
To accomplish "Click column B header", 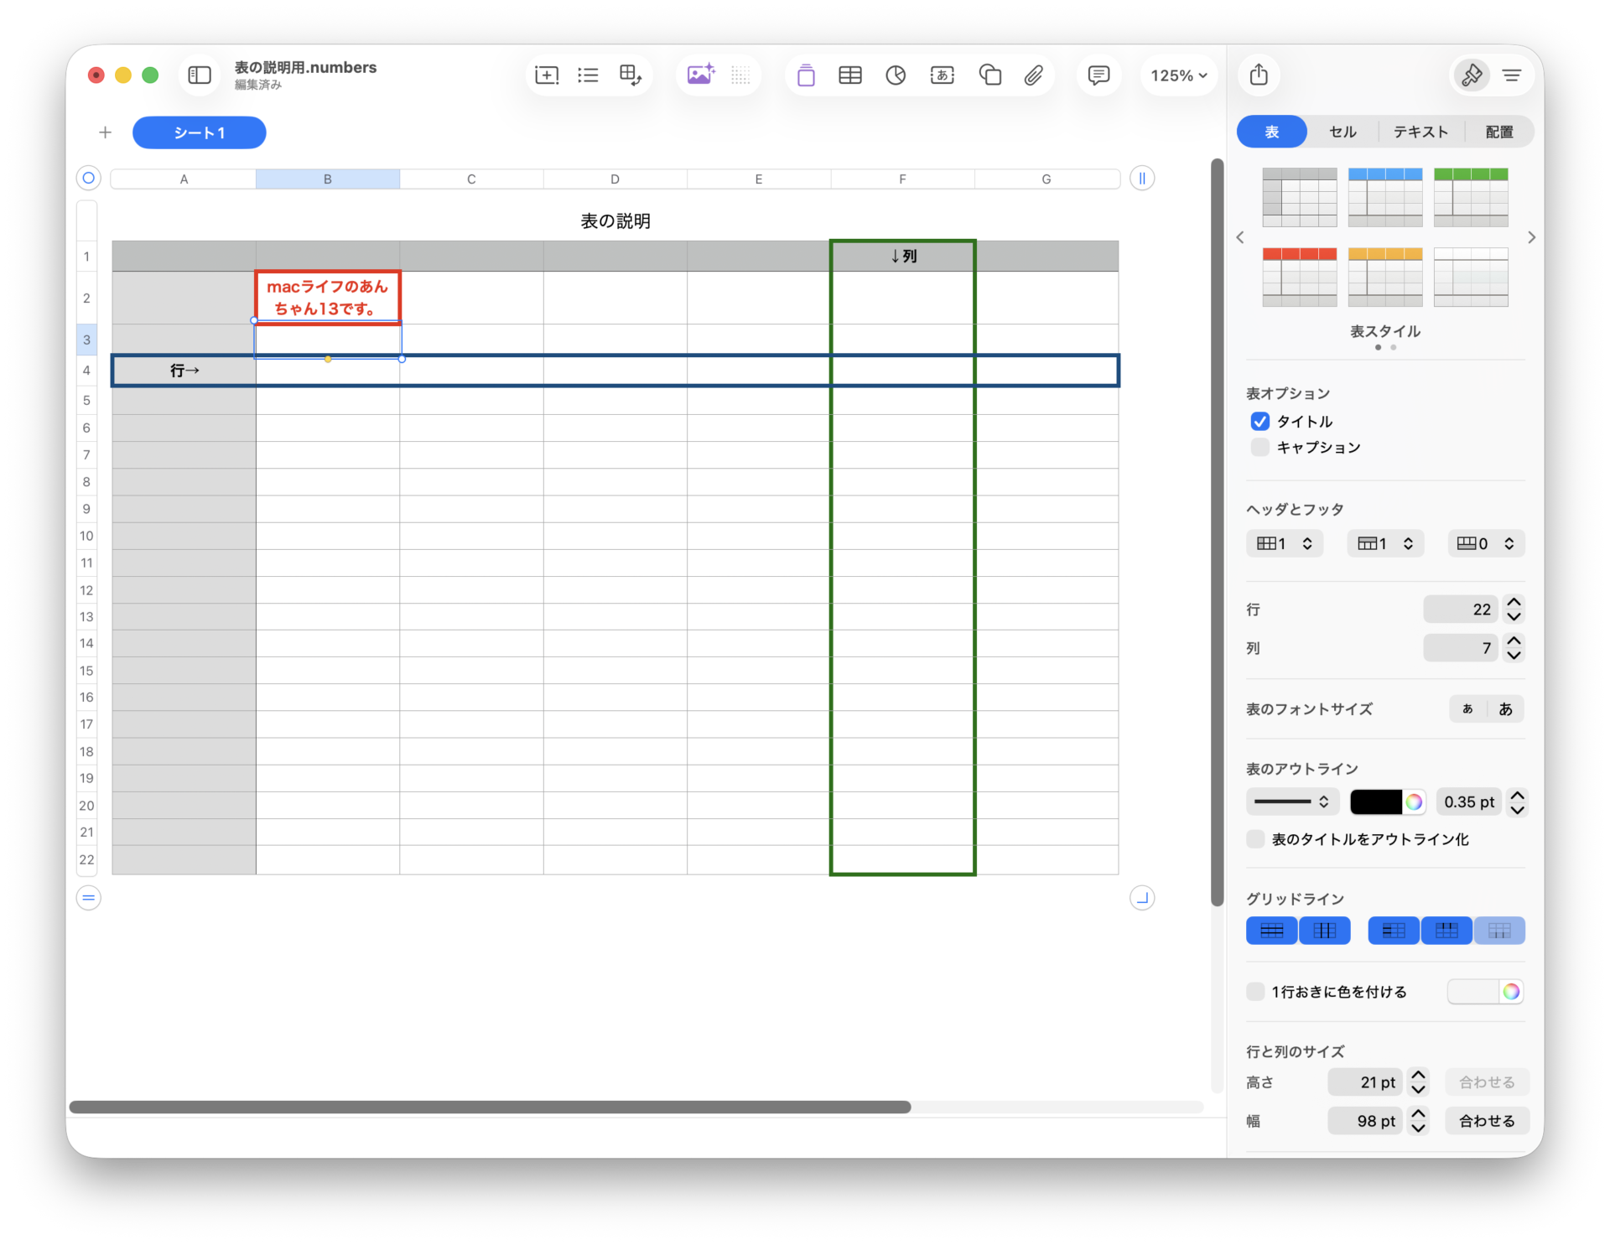I will click(328, 179).
